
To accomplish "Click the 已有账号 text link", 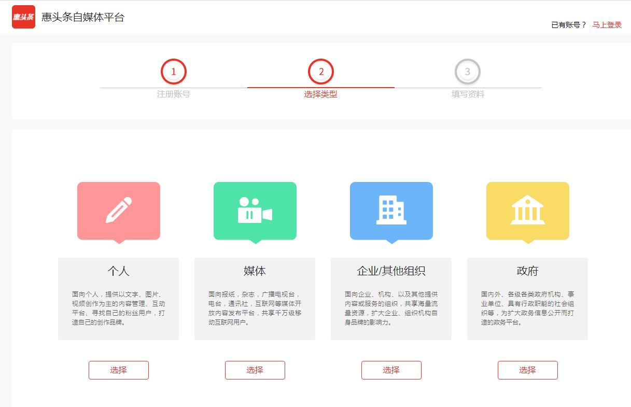I will tap(567, 24).
